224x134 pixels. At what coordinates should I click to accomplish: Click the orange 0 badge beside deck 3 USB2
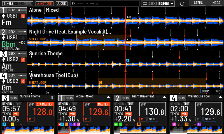tap(23, 60)
